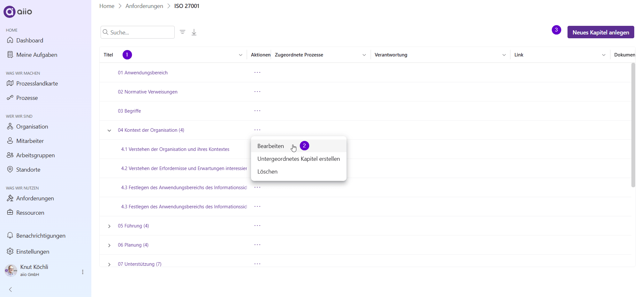This screenshot has width=640, height=297.
Task: Open Prozesse in the sidebar
Action: coord(27,98)
